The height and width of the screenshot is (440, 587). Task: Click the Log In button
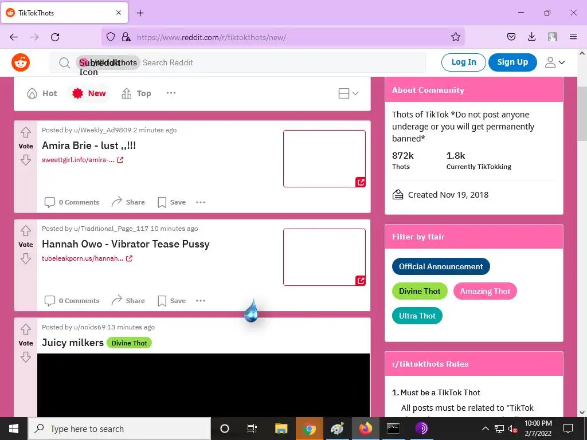[x=463, y=62]
